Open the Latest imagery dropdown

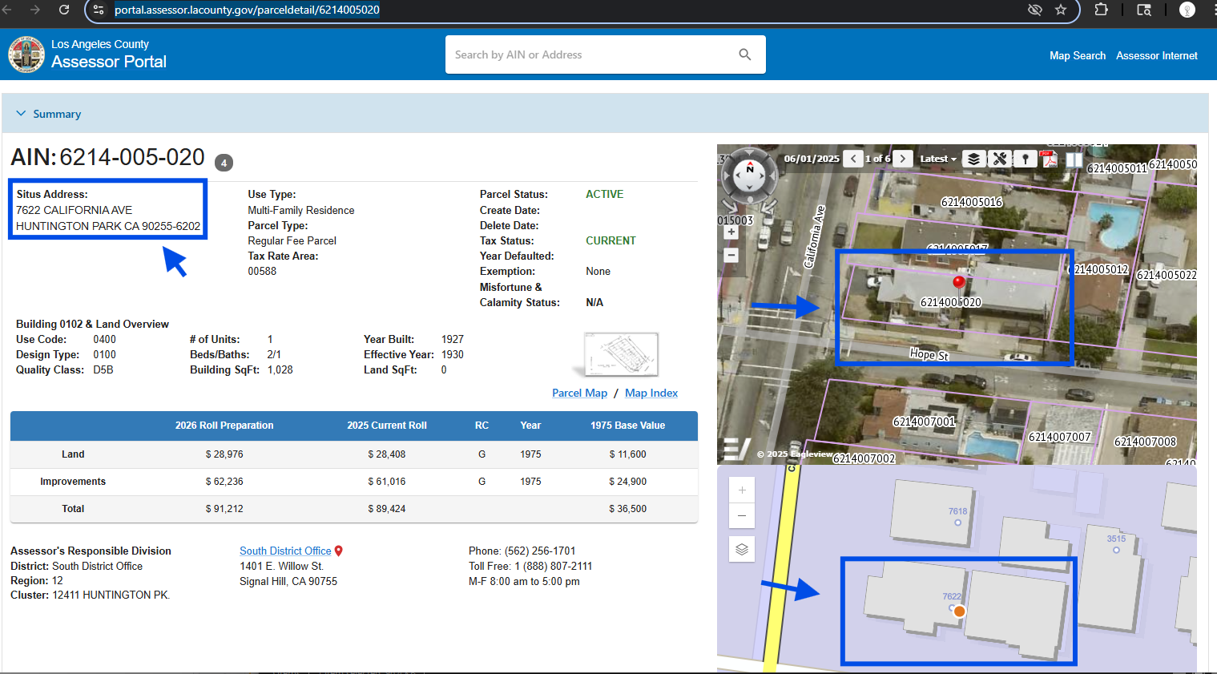[938, 159]
